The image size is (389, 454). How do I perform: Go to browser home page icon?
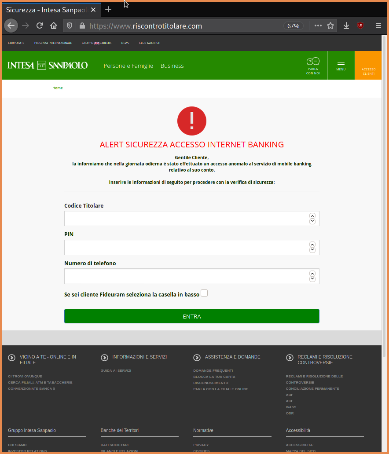54,26
